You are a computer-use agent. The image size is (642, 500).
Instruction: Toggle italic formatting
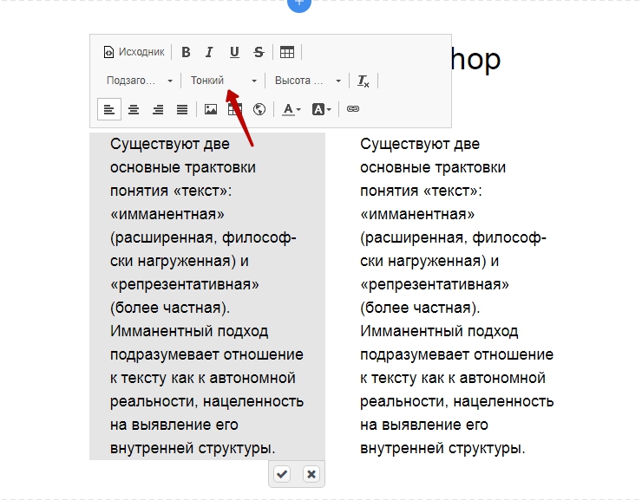point(209,52)
